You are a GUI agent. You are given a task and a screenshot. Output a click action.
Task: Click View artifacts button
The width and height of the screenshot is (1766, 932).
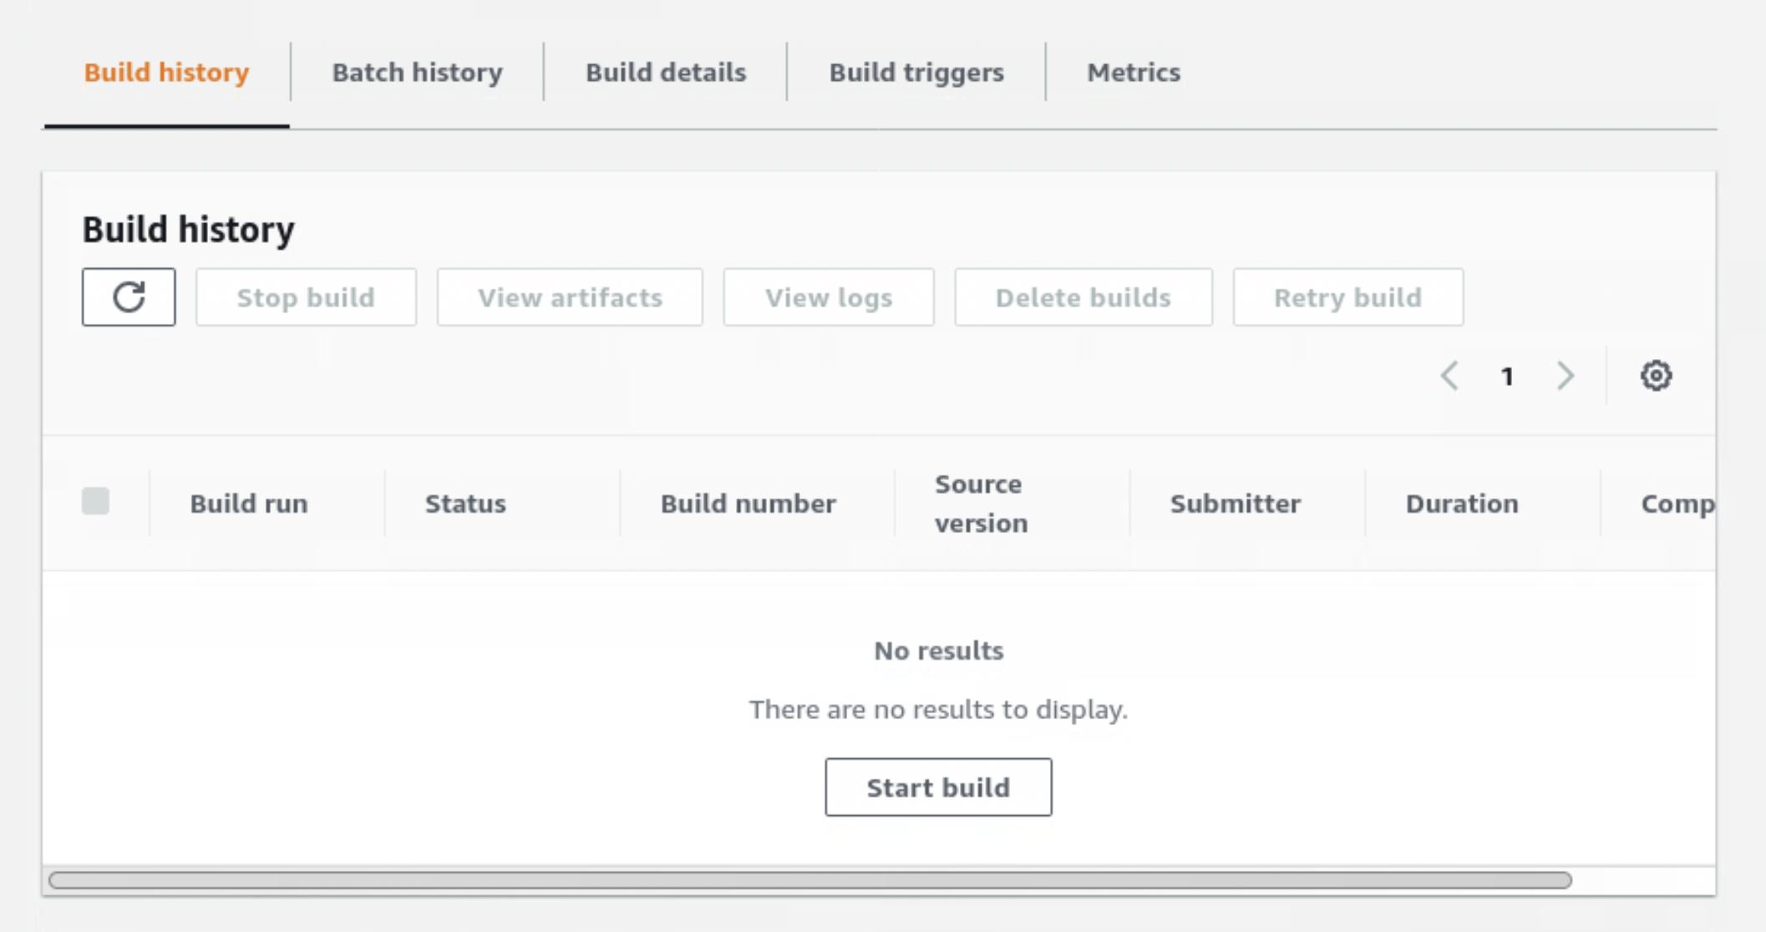click(x=570, y=297)
